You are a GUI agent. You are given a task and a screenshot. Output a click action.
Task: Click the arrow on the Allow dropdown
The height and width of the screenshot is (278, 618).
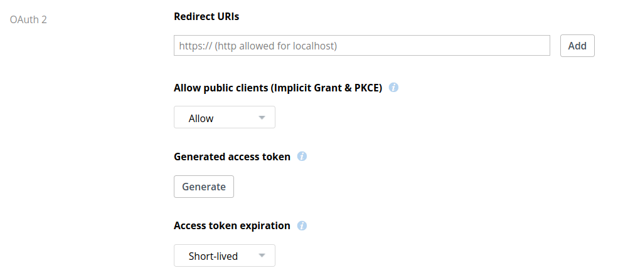[x=262, y=118]
